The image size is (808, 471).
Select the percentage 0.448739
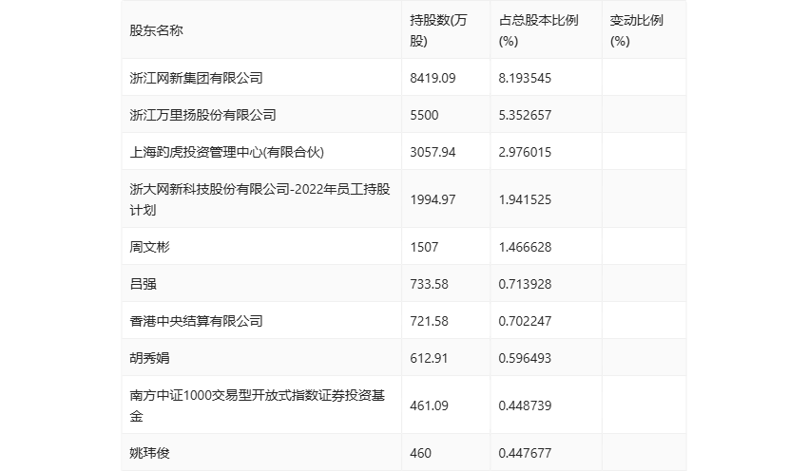click(x=525, y=405)
